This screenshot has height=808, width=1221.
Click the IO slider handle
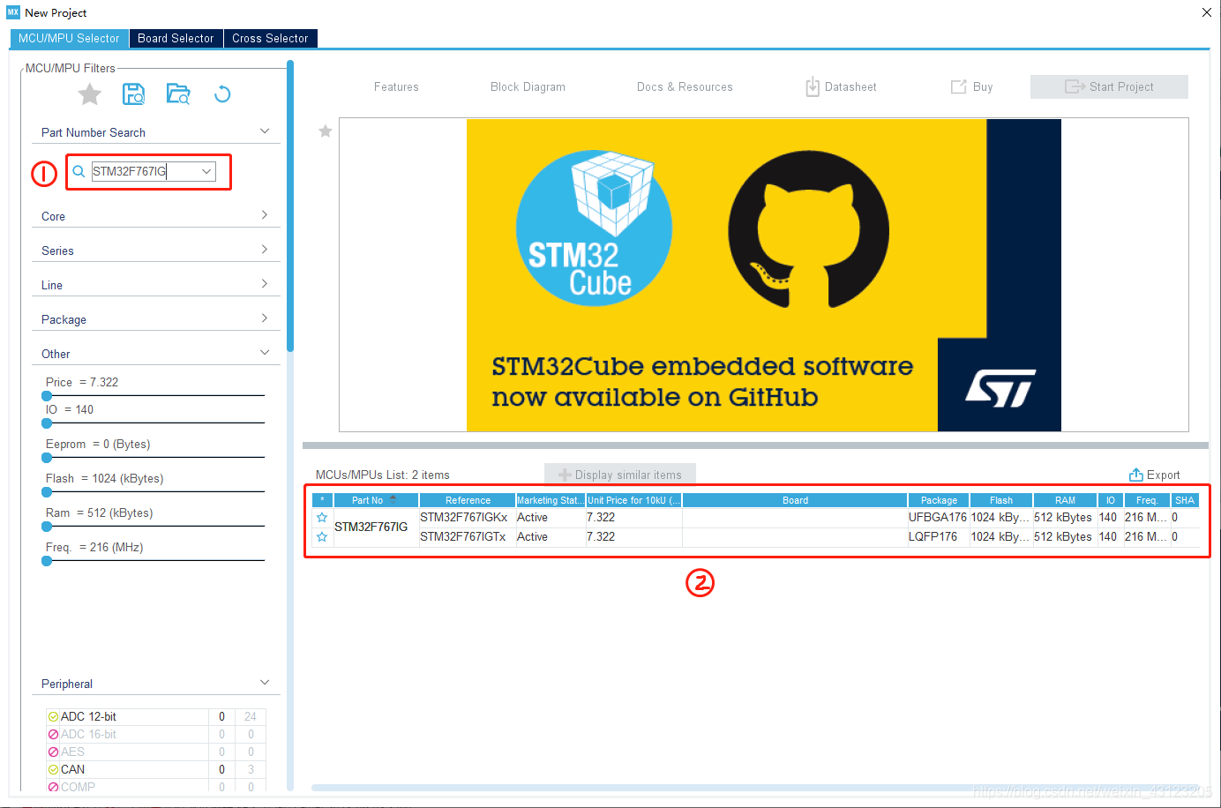tap(47, 423)
